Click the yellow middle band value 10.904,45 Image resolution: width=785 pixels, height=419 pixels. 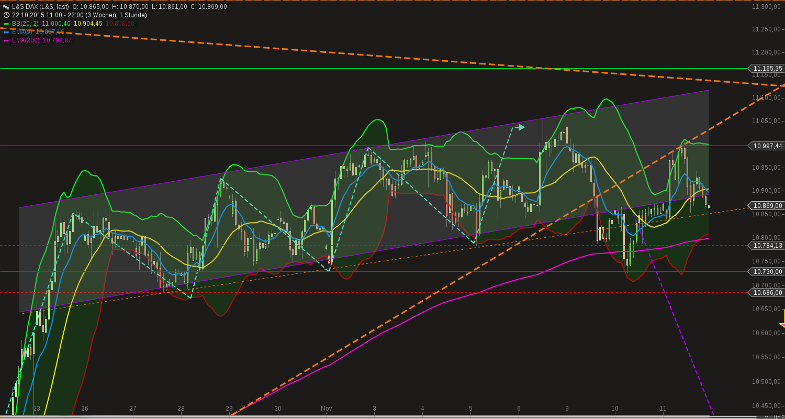(x=88, y=24)
